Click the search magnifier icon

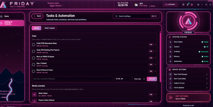click(x=116, y=16)
